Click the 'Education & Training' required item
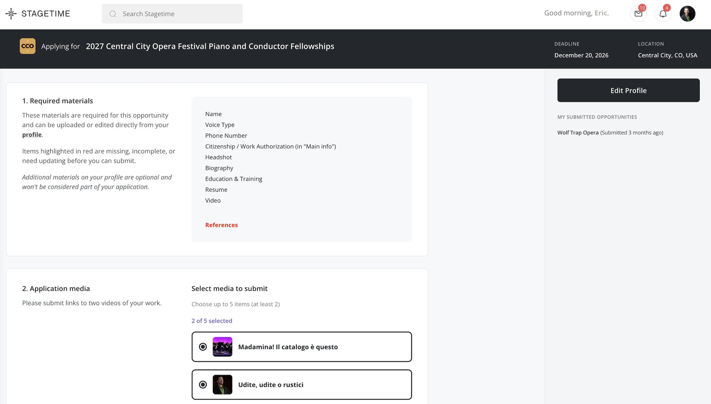This screenshot has width=711, height=404. coord(234,179)
